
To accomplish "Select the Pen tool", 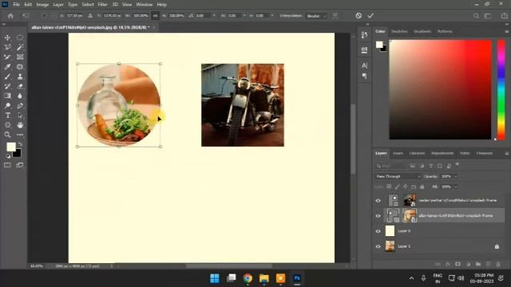I will tap(20, 106).
